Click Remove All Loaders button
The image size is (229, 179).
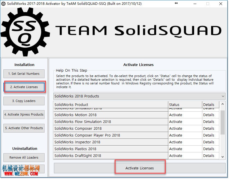[x=24, y=157]
